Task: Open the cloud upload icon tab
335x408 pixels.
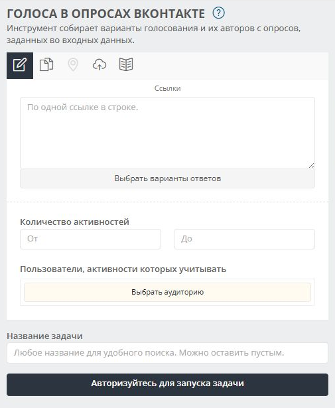Action: (100, 65)
